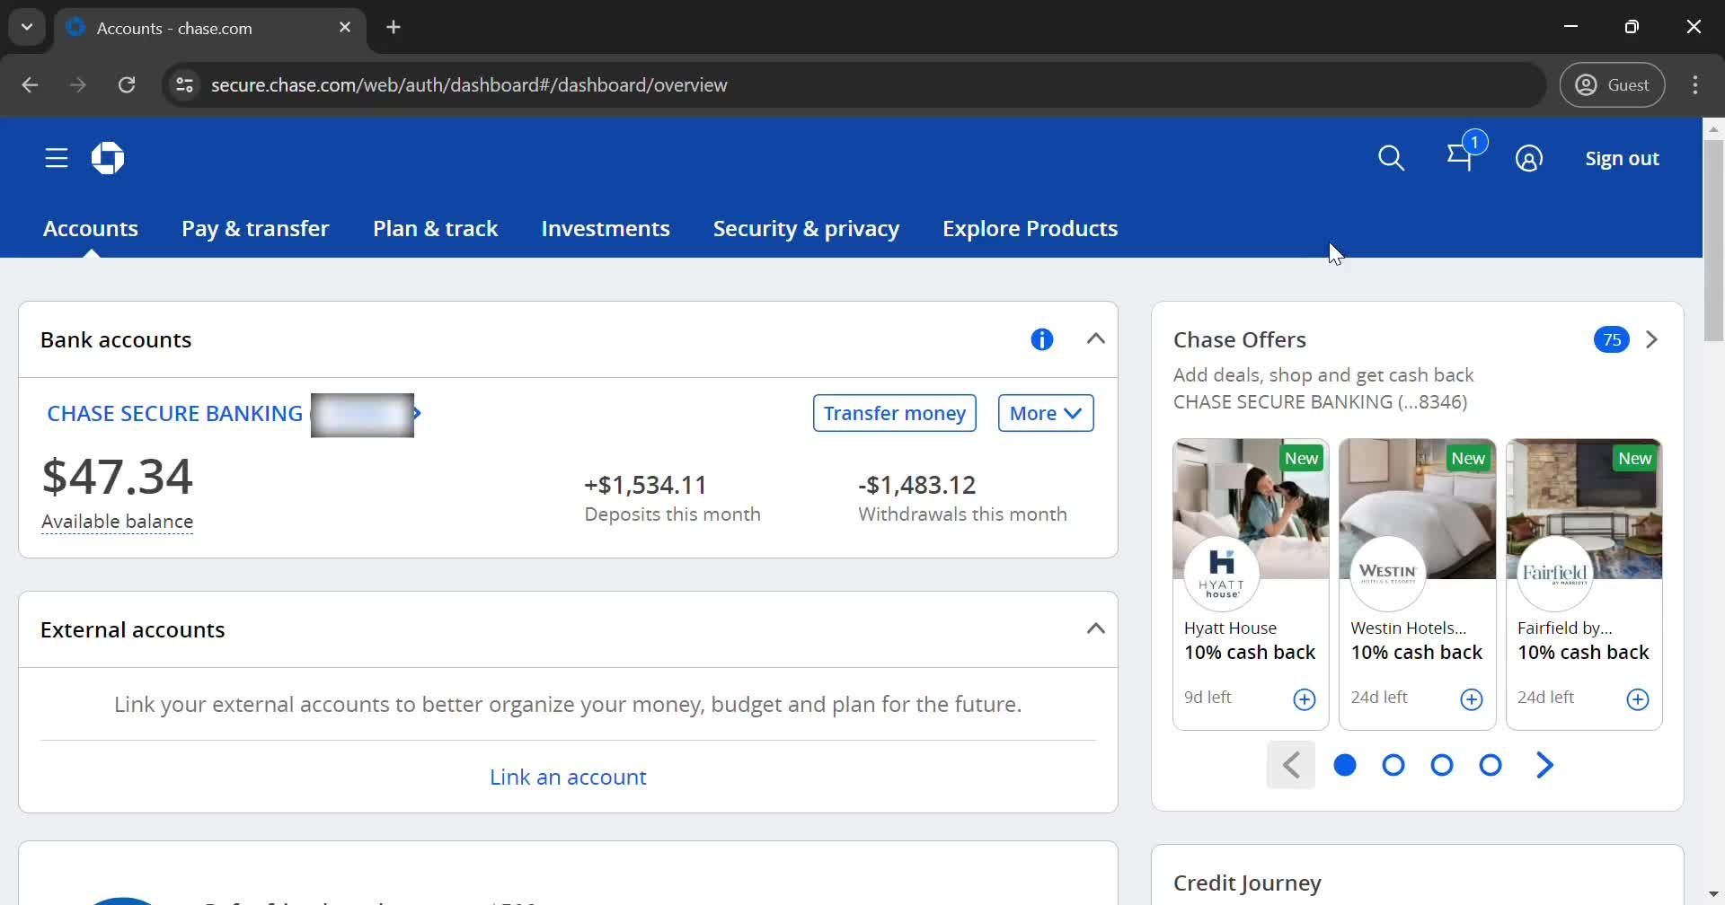Click the browser address bar URL

click(x=469, y=84)
